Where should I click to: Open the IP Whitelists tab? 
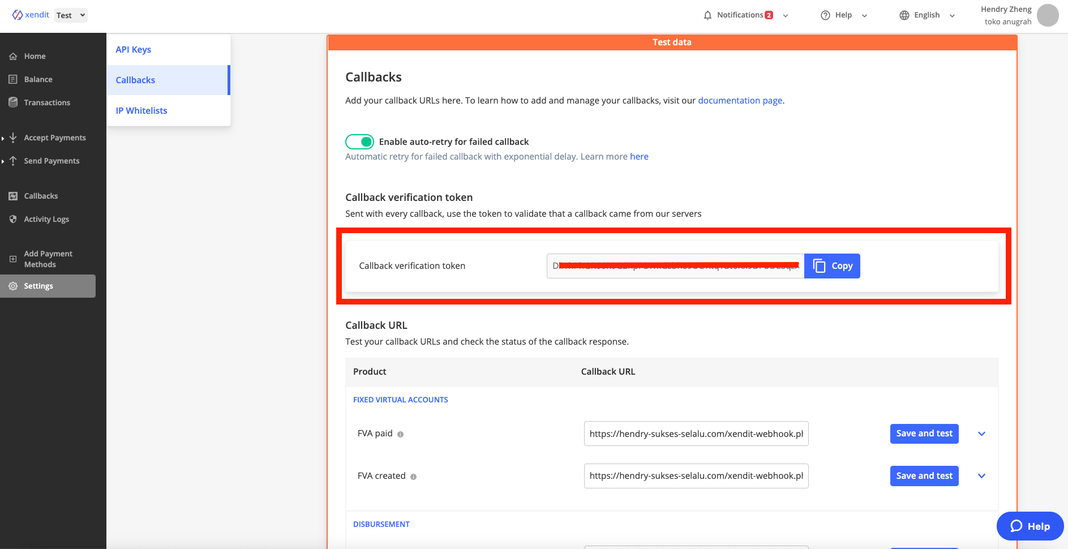[x=141, y=111]
